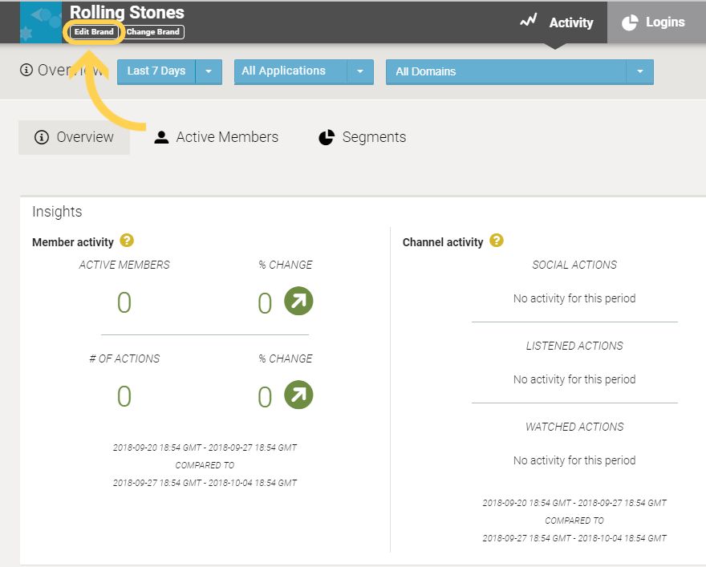Expand the All Domains dropdown arrow
The width and height of the screenshot is (706, 567).
click(x=640, y=71)
